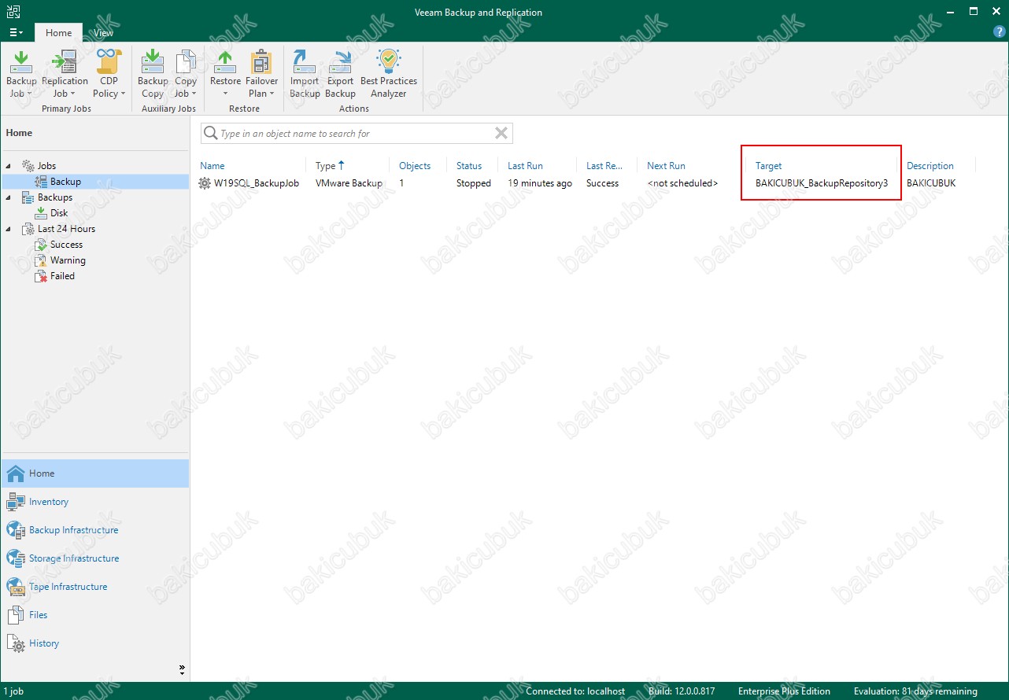Clear the search box with X icon
The image size is (1009, 700).
pos(501,134)
